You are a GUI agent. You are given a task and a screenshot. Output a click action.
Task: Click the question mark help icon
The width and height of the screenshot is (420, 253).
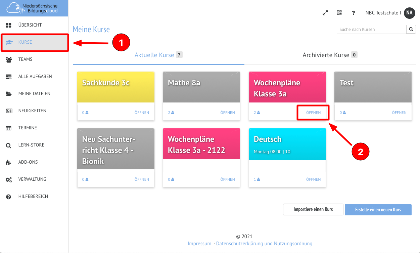(x=353, y=13)
